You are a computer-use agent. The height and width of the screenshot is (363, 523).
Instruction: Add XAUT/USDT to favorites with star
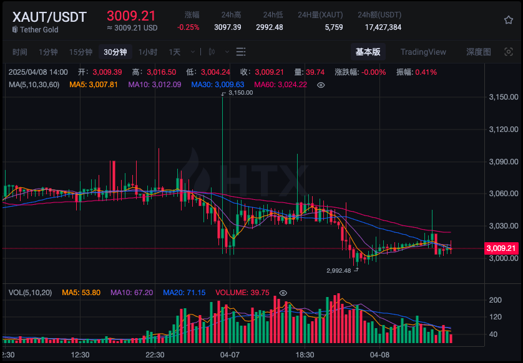coord(508,20)
